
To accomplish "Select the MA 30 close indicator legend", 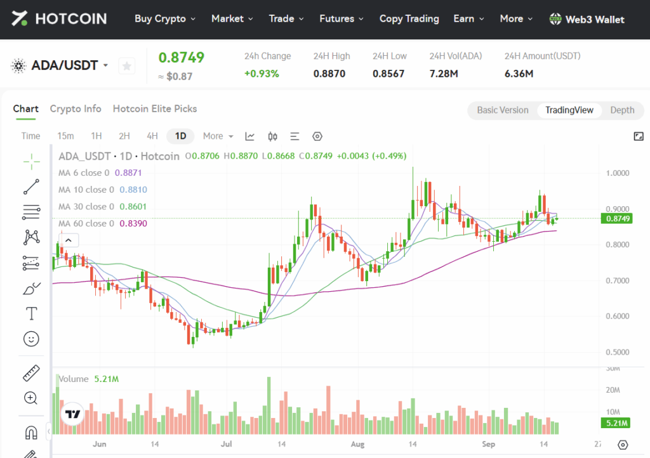I will tap(102, 207).
